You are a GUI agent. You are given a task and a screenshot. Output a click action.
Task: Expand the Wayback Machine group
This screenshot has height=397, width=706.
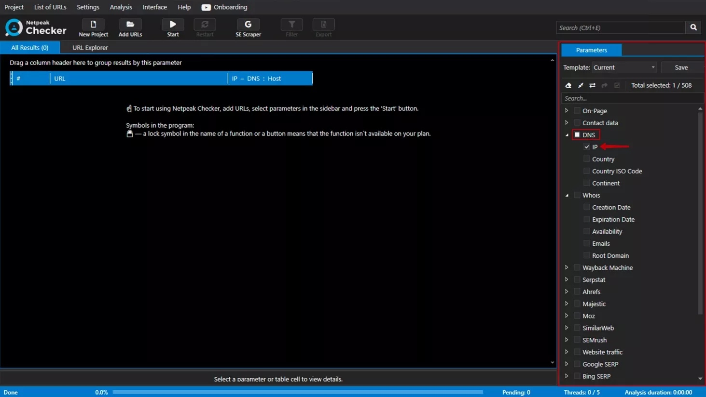pyautogui.click(x=567, y=267)
